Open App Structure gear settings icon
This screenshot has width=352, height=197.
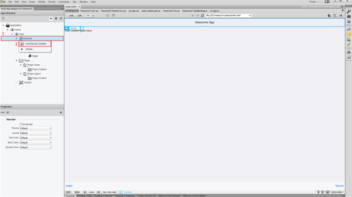click(x=56, y=18)
